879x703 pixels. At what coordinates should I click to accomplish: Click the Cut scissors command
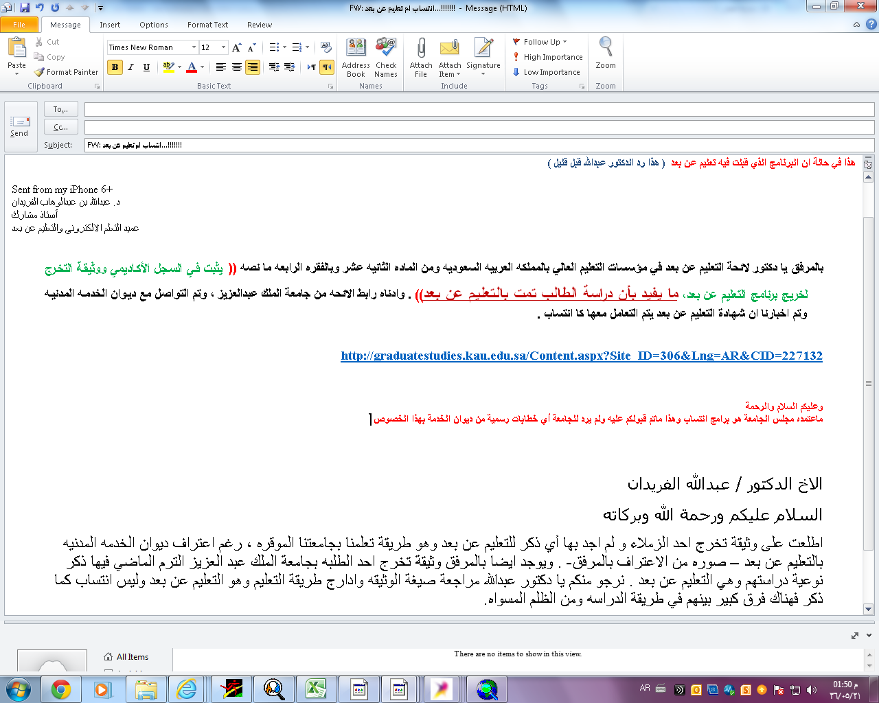coord(47,42)
